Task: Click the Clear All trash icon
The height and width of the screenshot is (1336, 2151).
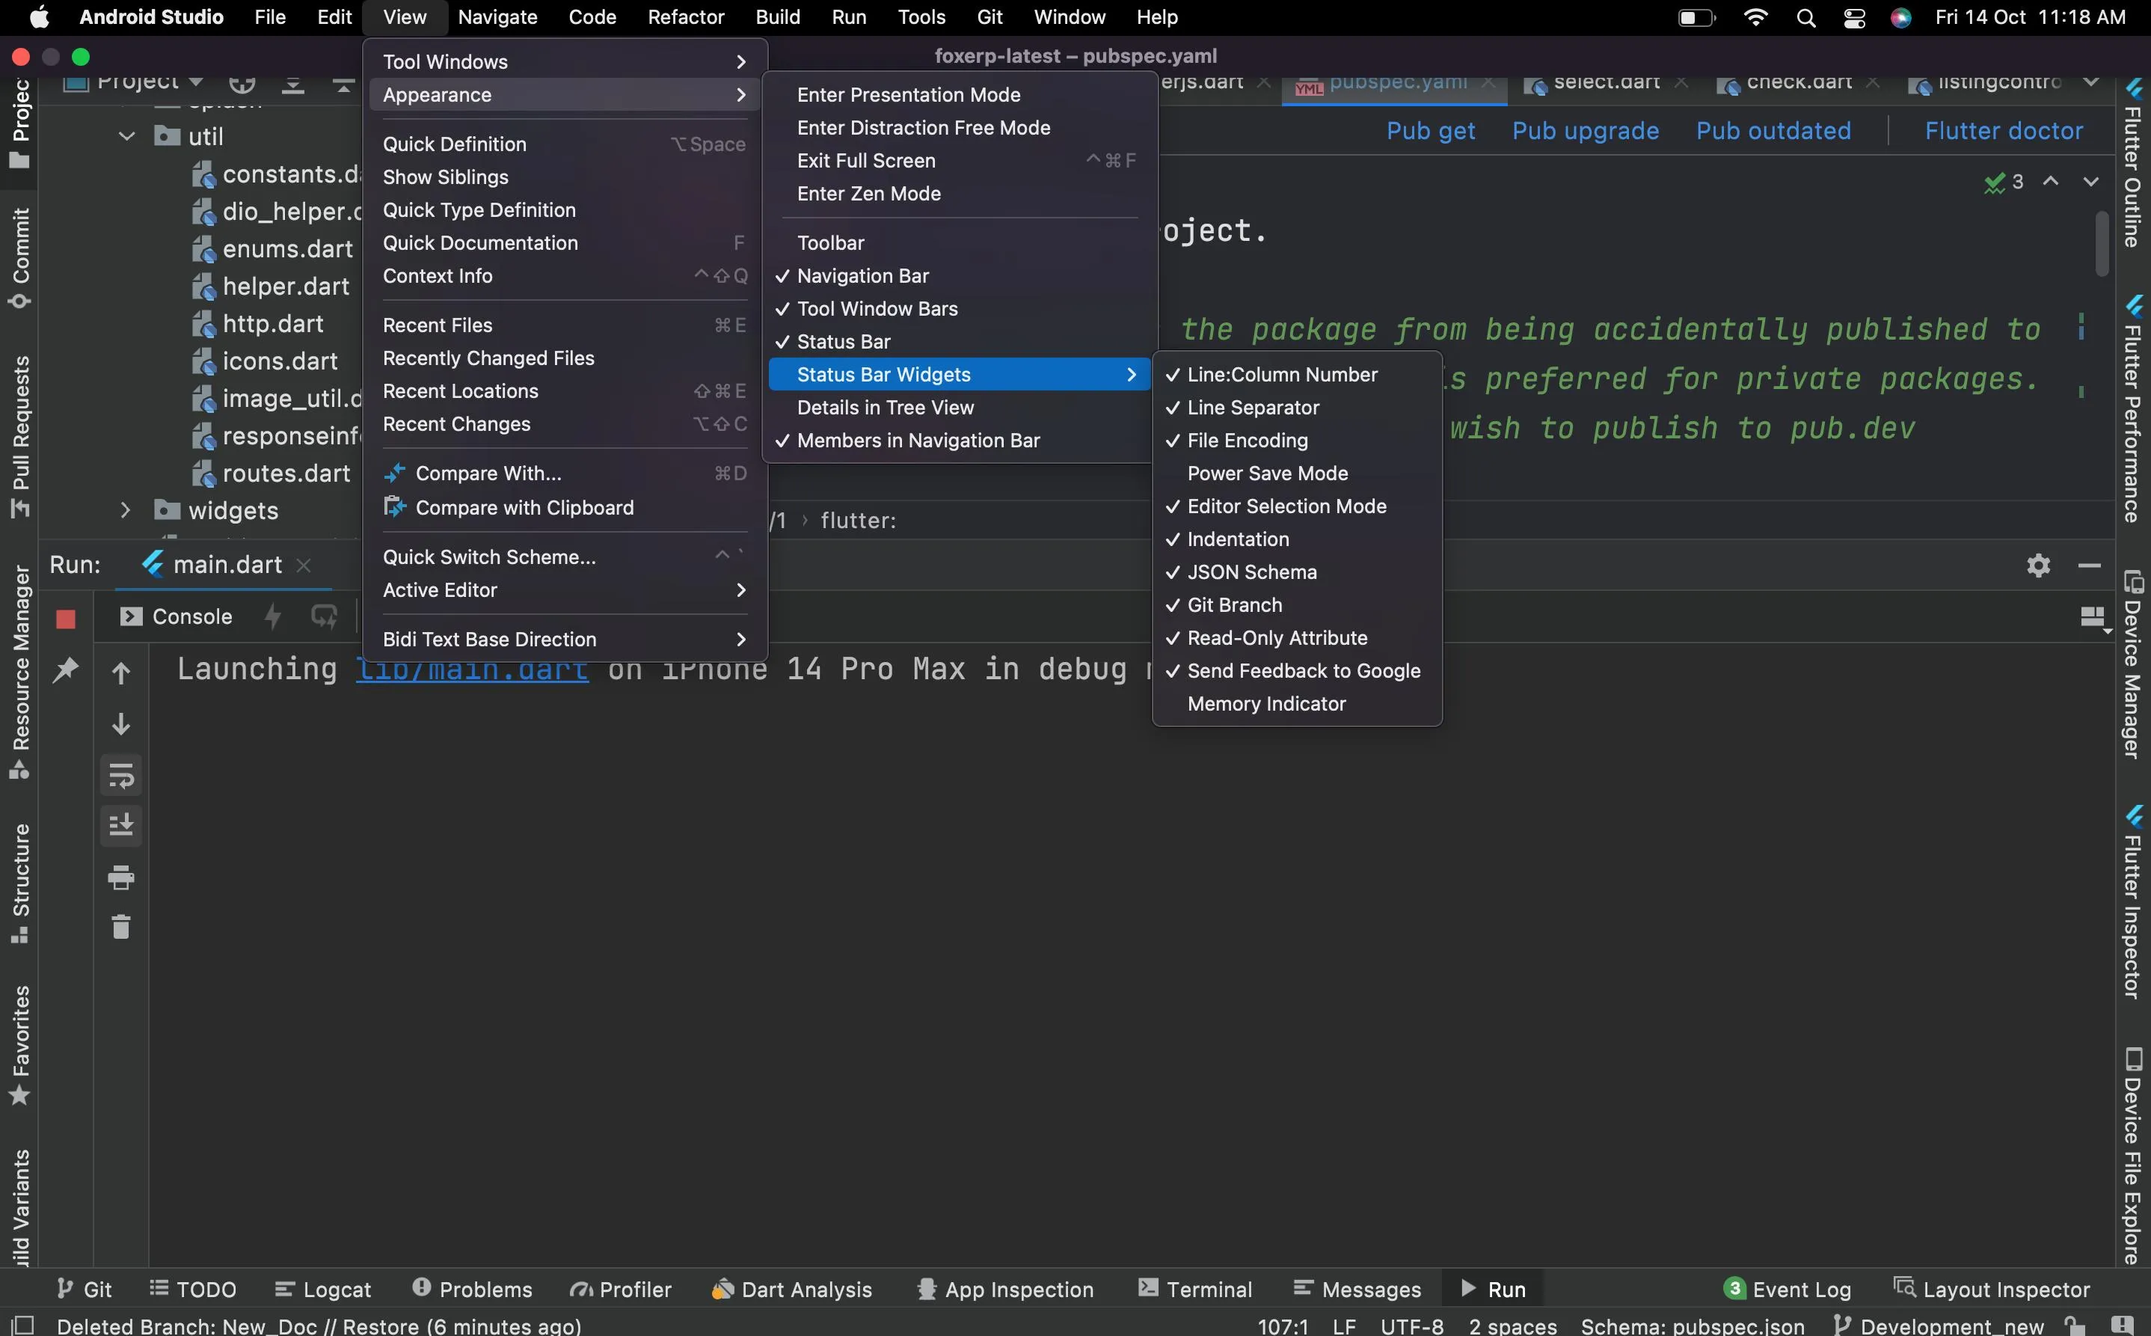Action: (x=121, y=927)
